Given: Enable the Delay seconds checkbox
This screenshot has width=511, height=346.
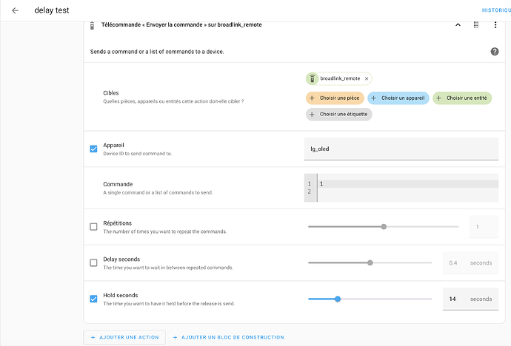Looking at the screenshot, I should 93,262.
